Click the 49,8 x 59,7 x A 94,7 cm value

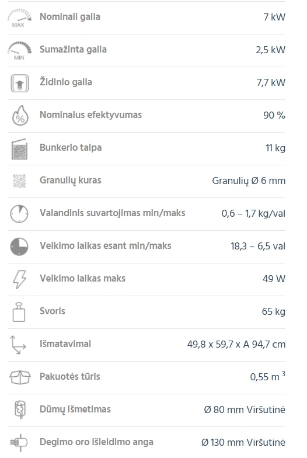tap(236, 344)
